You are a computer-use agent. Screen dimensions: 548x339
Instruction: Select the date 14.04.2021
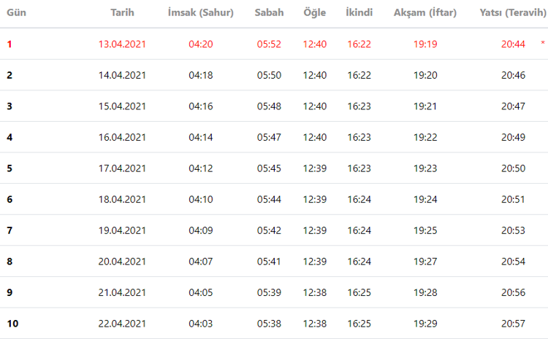(x=122, y=75)
